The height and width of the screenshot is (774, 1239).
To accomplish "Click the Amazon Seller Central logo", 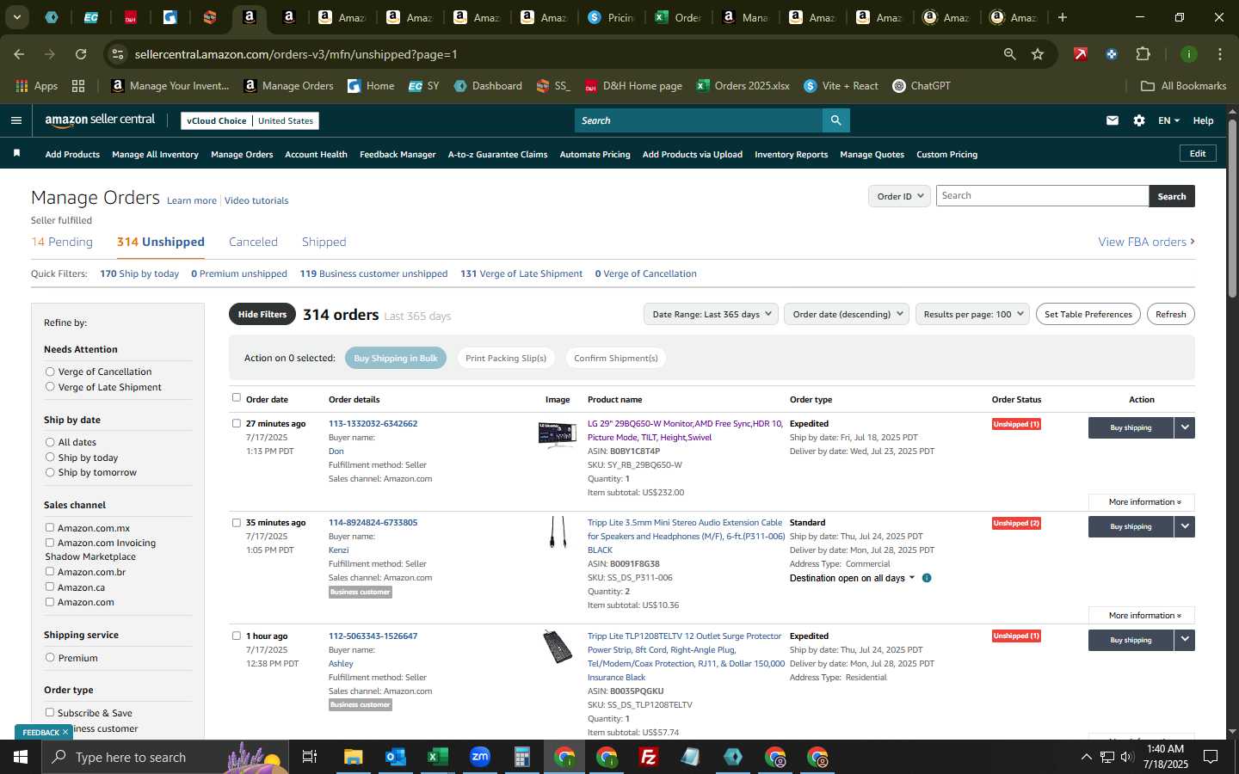I will point(100,120).
